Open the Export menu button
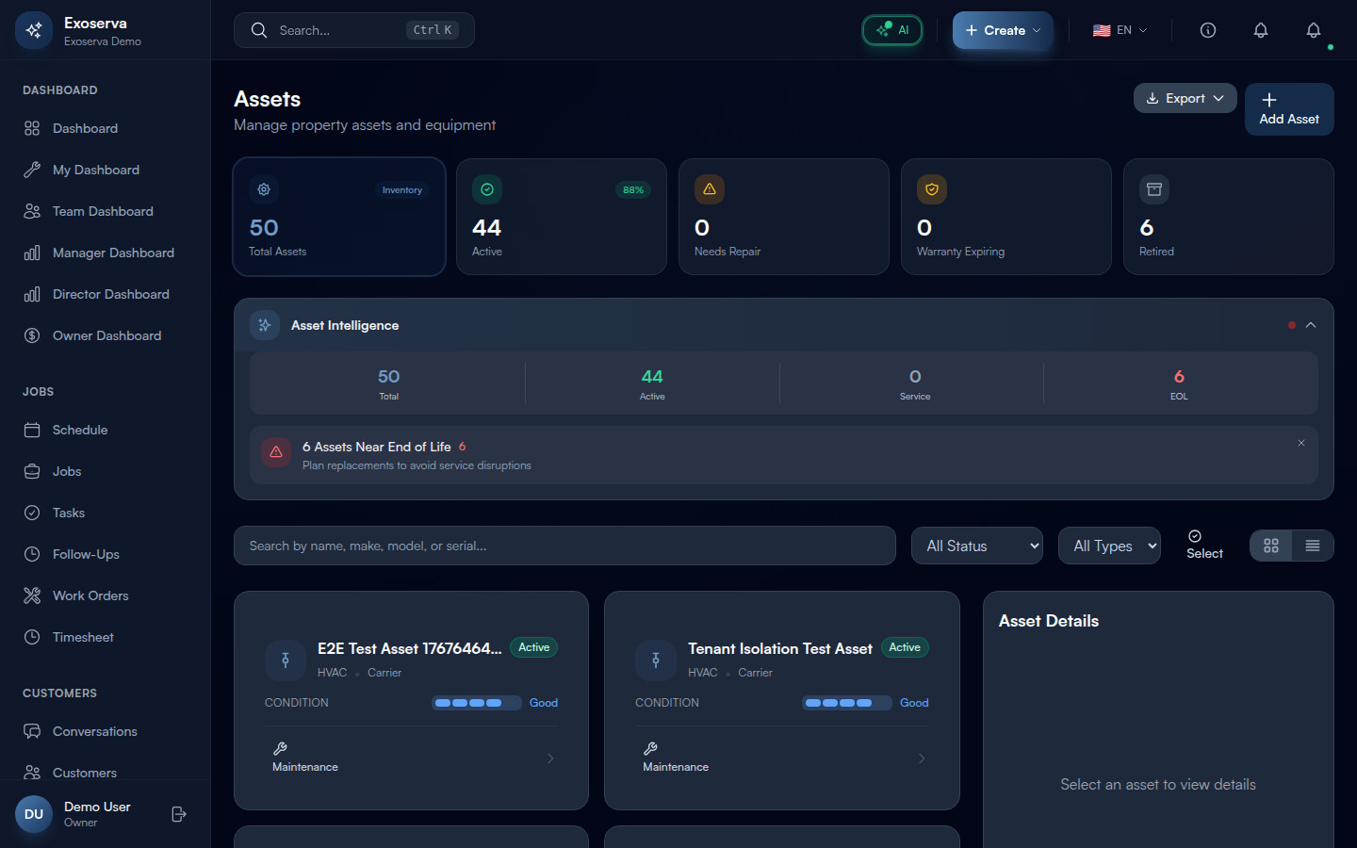The image size is (1357, 848). point(1185,98)
